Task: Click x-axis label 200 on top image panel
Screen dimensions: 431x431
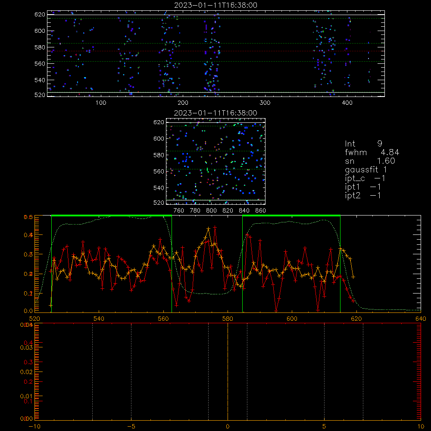Action: coord(183,103)
